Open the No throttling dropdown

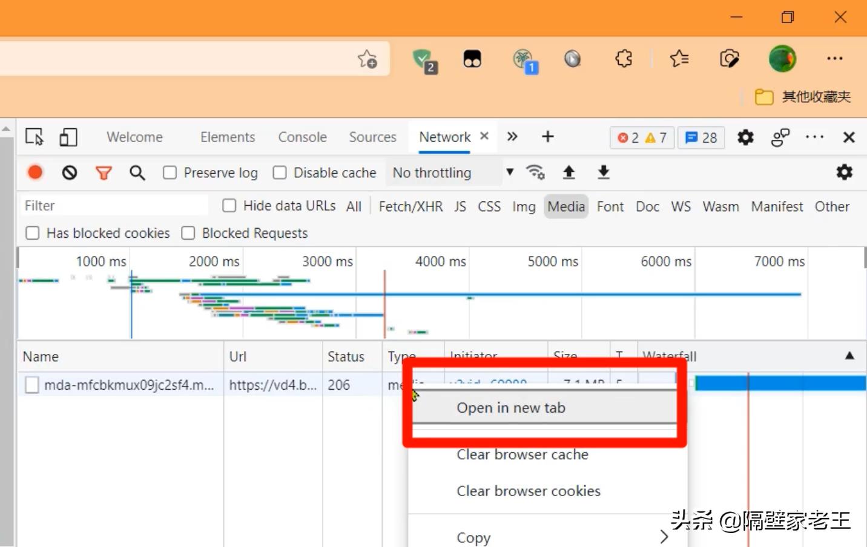click(452, 173)
